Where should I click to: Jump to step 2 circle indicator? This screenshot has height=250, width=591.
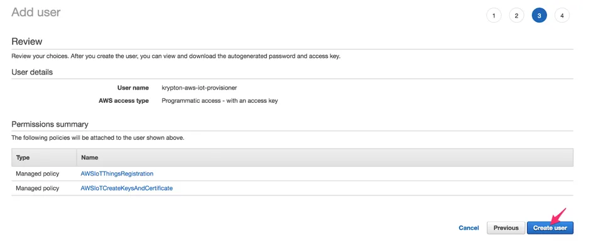pyautogui.click(x=516, y=16)
